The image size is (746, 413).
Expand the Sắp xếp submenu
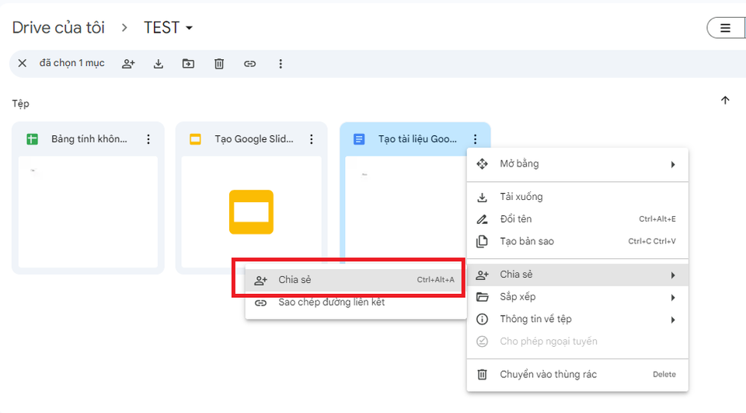tap(577, 296)
